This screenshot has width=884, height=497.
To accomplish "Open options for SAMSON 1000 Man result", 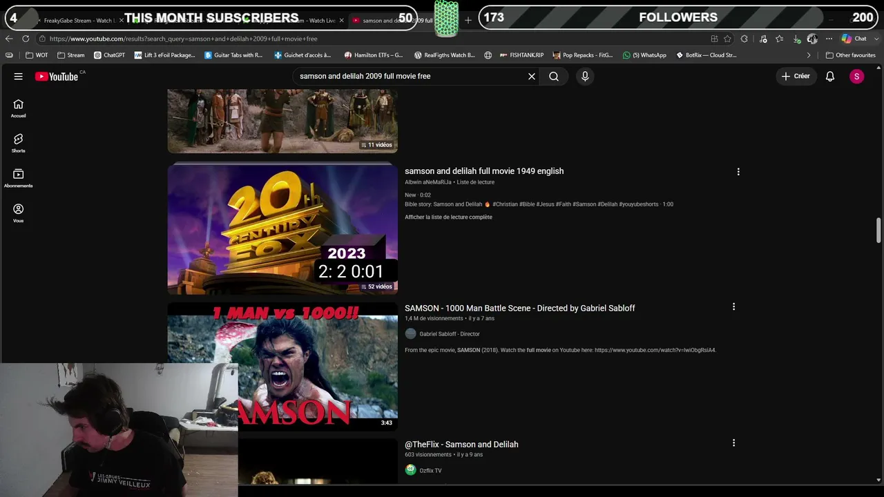I will point(733,306).
